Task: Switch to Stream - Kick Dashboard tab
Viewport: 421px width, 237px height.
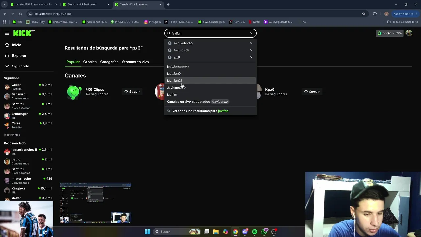Action: pos(86,4)
